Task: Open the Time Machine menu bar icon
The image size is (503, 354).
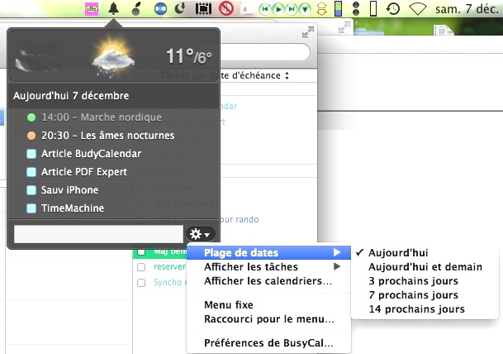Action: (x=394, y=10)
